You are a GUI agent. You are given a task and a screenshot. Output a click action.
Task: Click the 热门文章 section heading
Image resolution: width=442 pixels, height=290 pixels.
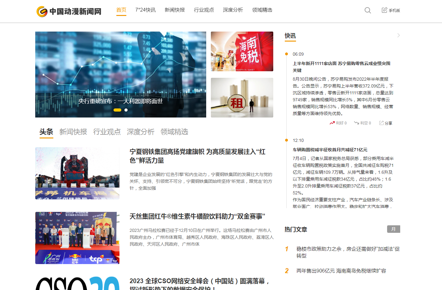tap(296, 229)
